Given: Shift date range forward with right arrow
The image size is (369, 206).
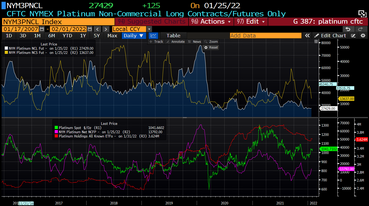Looking at the screenshot, I should coord(105,29).
